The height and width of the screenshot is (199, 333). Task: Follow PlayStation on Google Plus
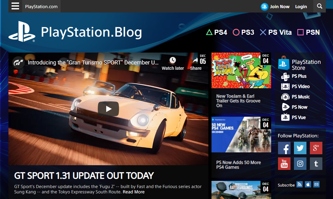click(316, 148)
